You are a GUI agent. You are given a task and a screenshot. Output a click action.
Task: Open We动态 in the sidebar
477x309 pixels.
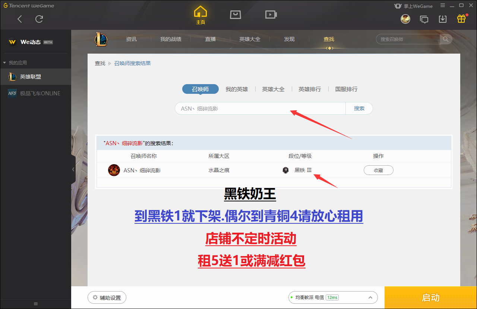(x=31, y=42)
